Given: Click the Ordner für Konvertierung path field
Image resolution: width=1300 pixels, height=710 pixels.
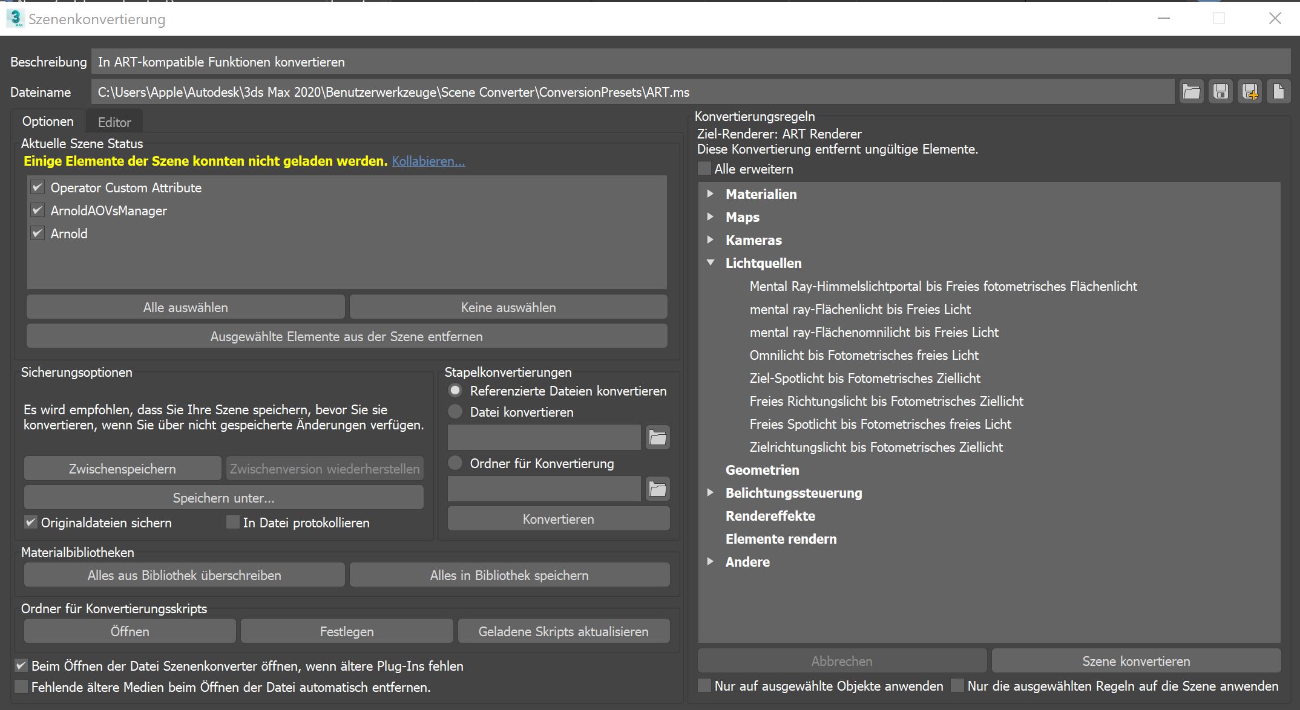Looking at the screenshot, I should point(544,489).
